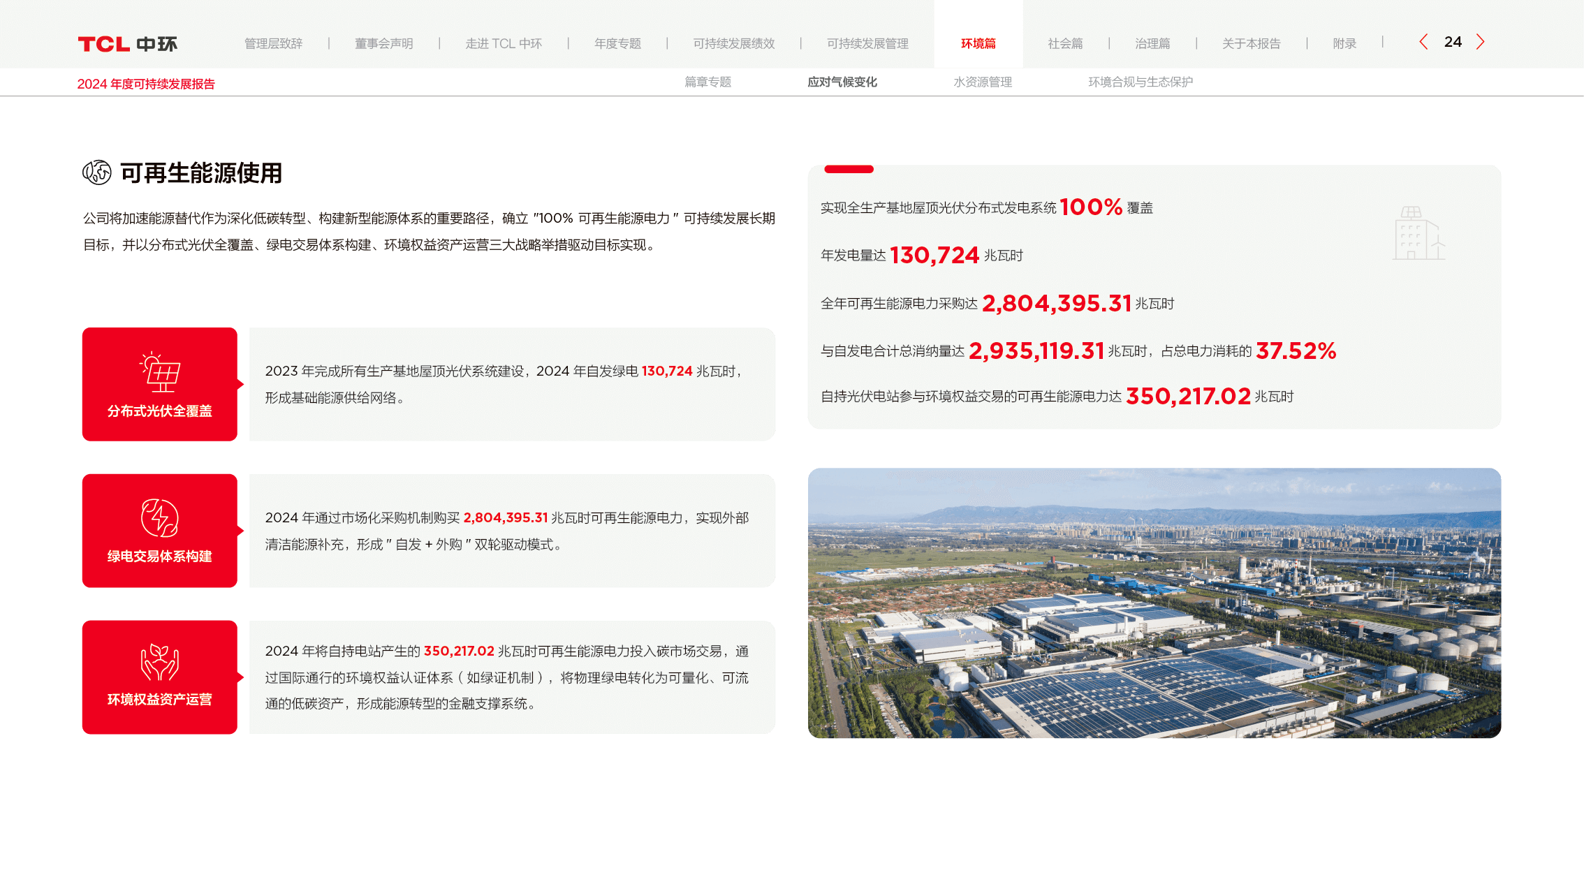Jump to 水资源管理 subsection
Image resolution: width=1584 pixels, height=891 pixels.
coord(982,82)
